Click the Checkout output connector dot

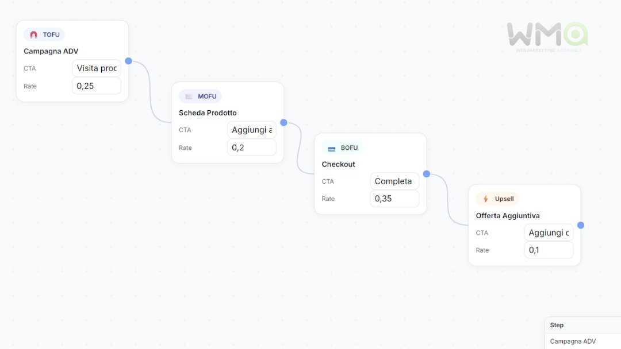point(427,174)
